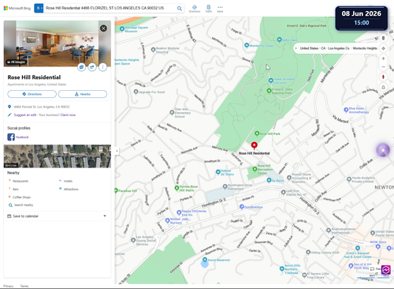Open the blue search-type dropdown beside the query
This screenshot has width=394, height=289.
pyautogui.click(x=39, y=8)
